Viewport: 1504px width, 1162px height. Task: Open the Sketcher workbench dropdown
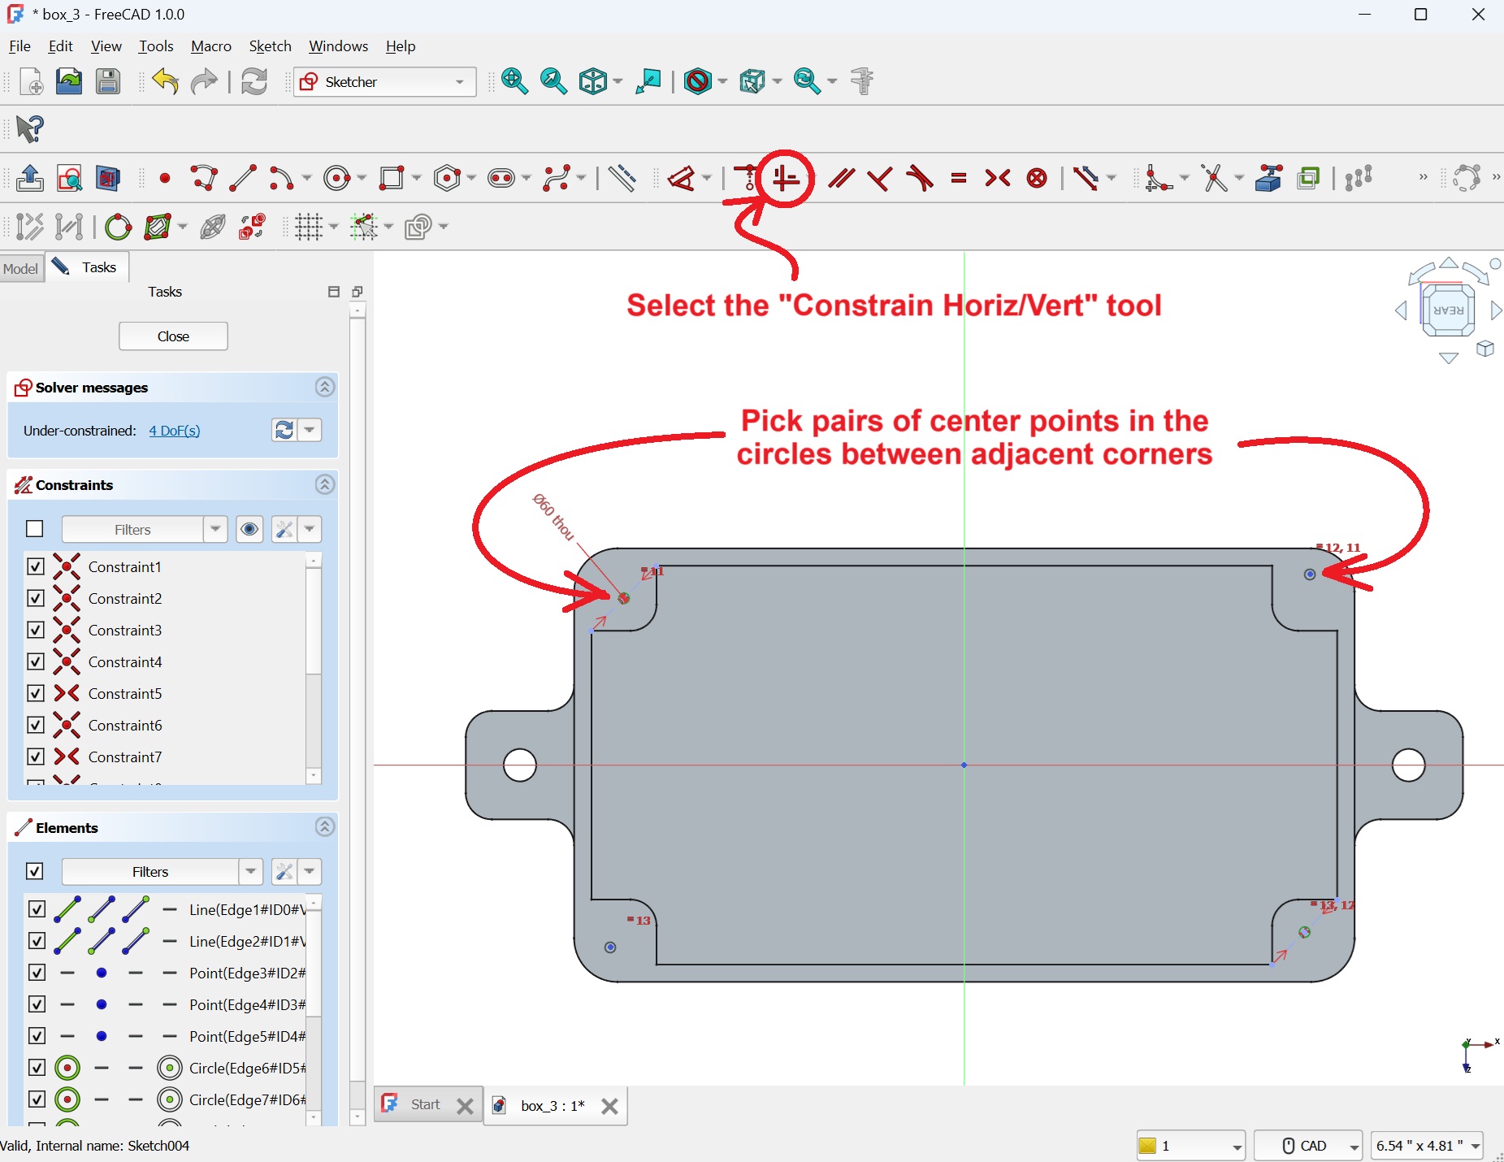coord(384,82)
